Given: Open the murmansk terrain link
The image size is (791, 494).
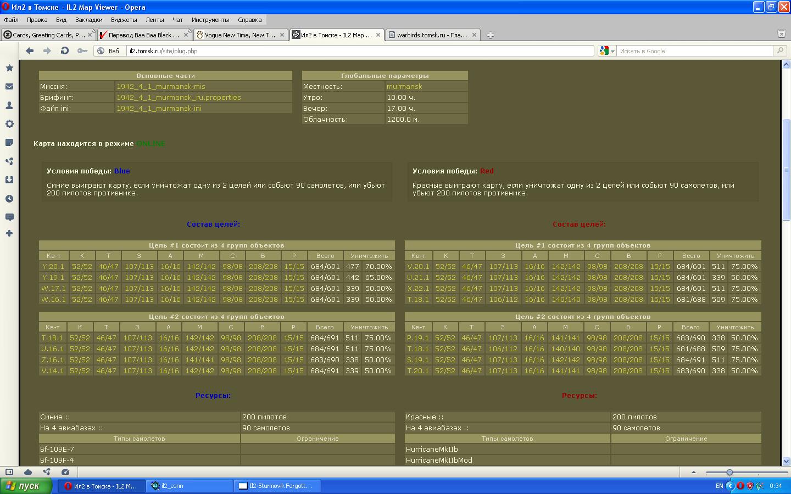Looking at the screenshot, I should click(x=404, y=87).
